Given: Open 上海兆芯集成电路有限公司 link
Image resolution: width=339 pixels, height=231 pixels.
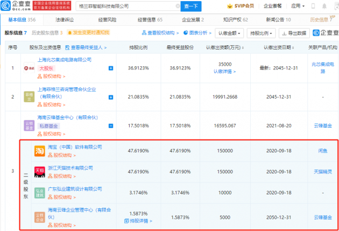Looking at the screenshot, I should 65,60.
